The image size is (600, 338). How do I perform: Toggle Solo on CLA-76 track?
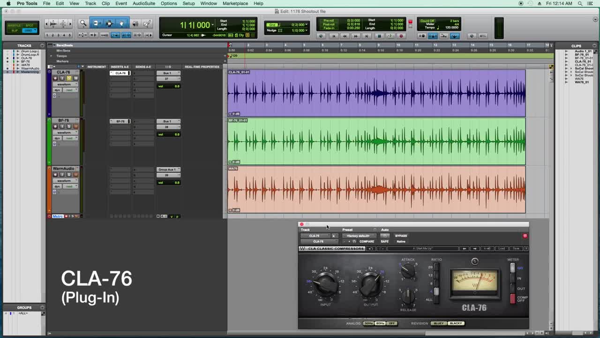(x=69, y=78)
